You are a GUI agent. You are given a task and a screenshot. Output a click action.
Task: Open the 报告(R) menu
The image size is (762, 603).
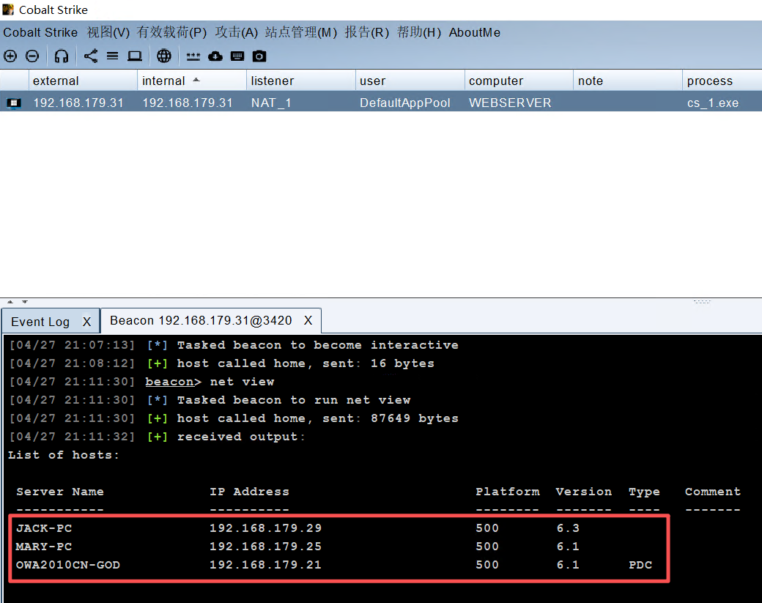coord(367,32)
